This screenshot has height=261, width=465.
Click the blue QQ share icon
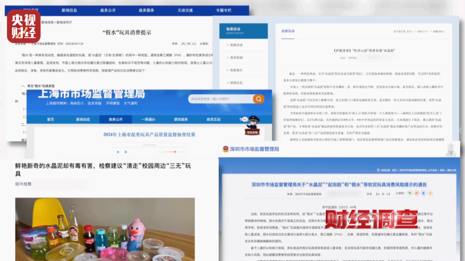pos(424,193)
